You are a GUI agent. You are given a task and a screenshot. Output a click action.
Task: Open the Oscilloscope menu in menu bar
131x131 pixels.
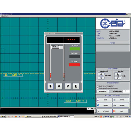(4, 16)
